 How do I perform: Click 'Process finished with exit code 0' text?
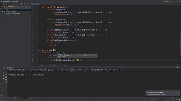26,75
